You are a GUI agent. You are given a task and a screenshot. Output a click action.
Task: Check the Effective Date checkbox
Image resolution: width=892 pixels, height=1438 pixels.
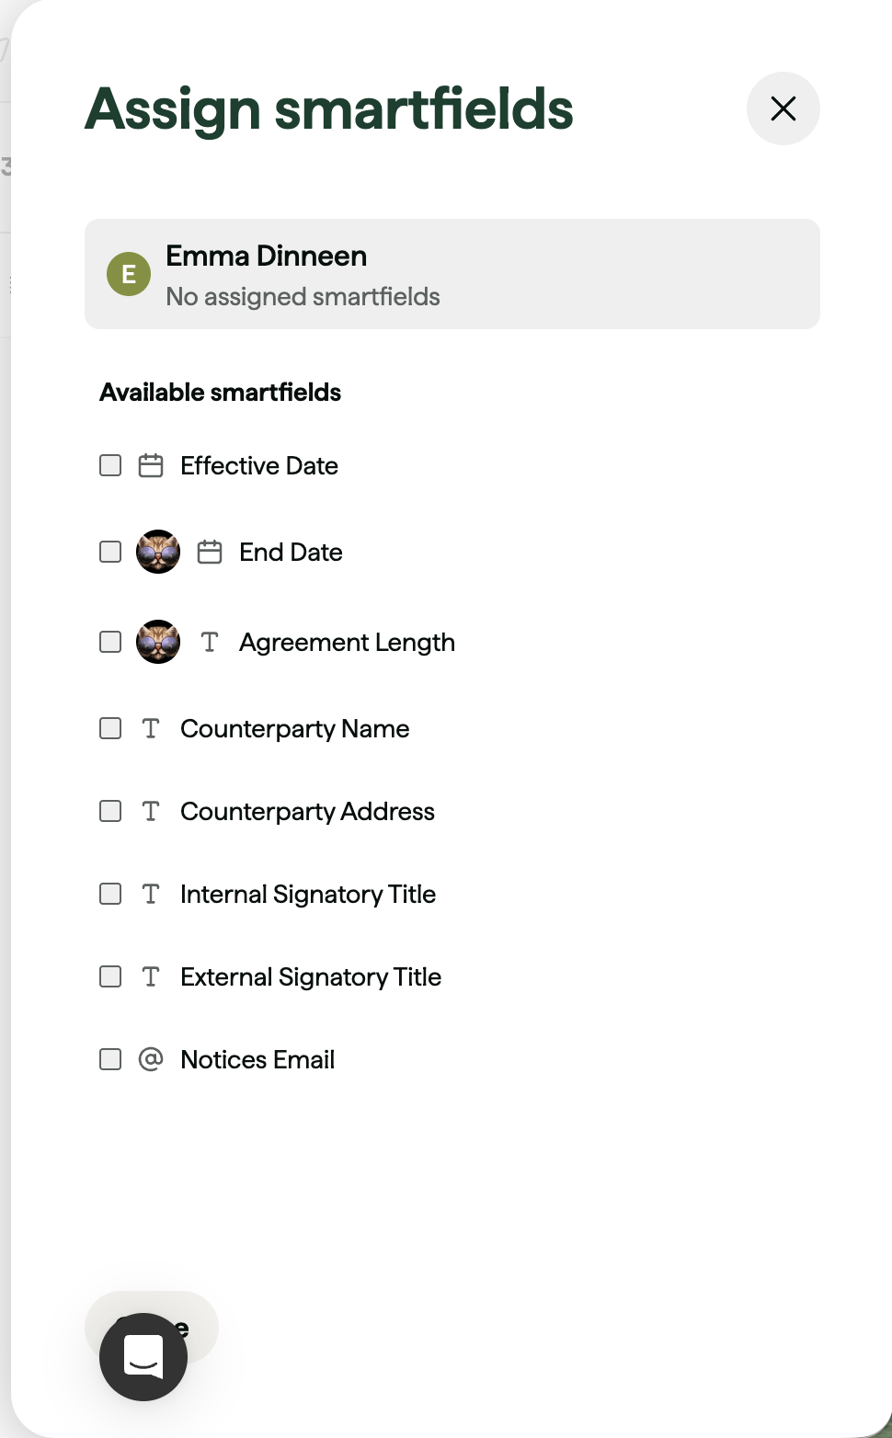(x=110, y=465)
